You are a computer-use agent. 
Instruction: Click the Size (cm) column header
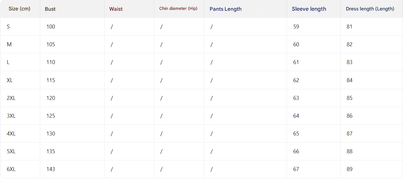19,9
